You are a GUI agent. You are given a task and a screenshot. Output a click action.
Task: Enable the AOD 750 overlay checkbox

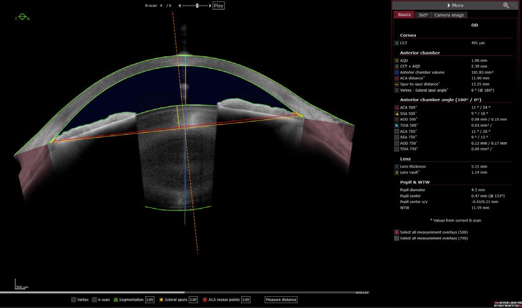click(x=396, y=143)
